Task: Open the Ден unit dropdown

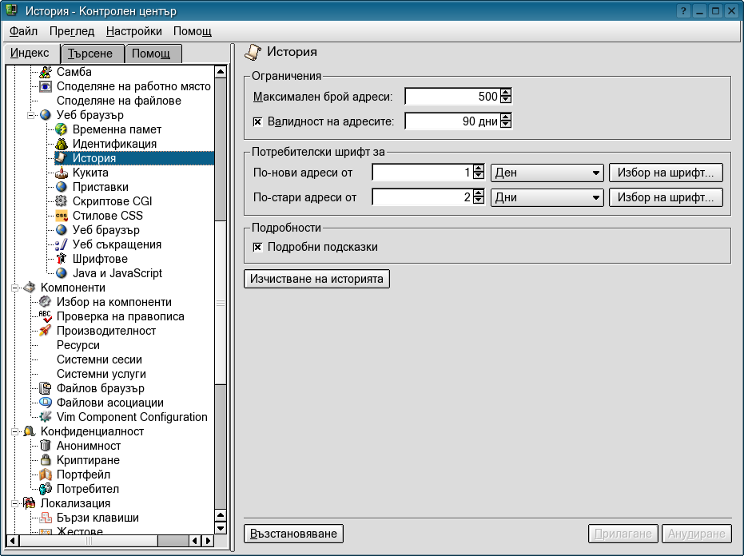Action: point(547,173)
